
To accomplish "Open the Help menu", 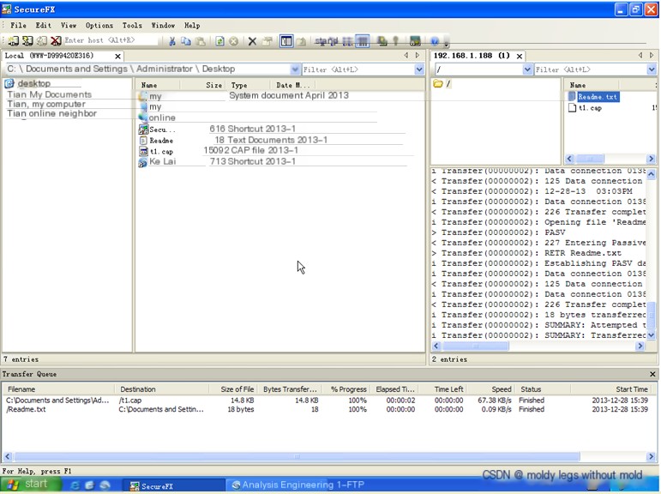I will (192, 26).
